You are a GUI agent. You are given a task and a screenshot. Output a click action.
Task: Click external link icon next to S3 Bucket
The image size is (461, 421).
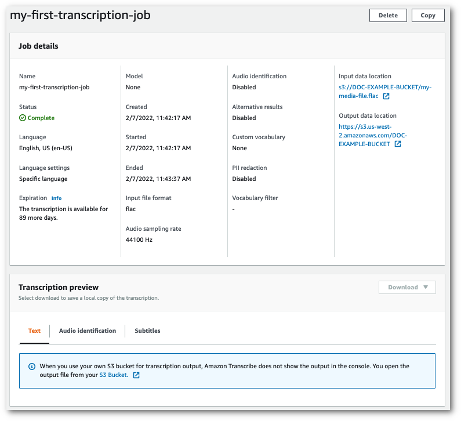pos(136,375)
